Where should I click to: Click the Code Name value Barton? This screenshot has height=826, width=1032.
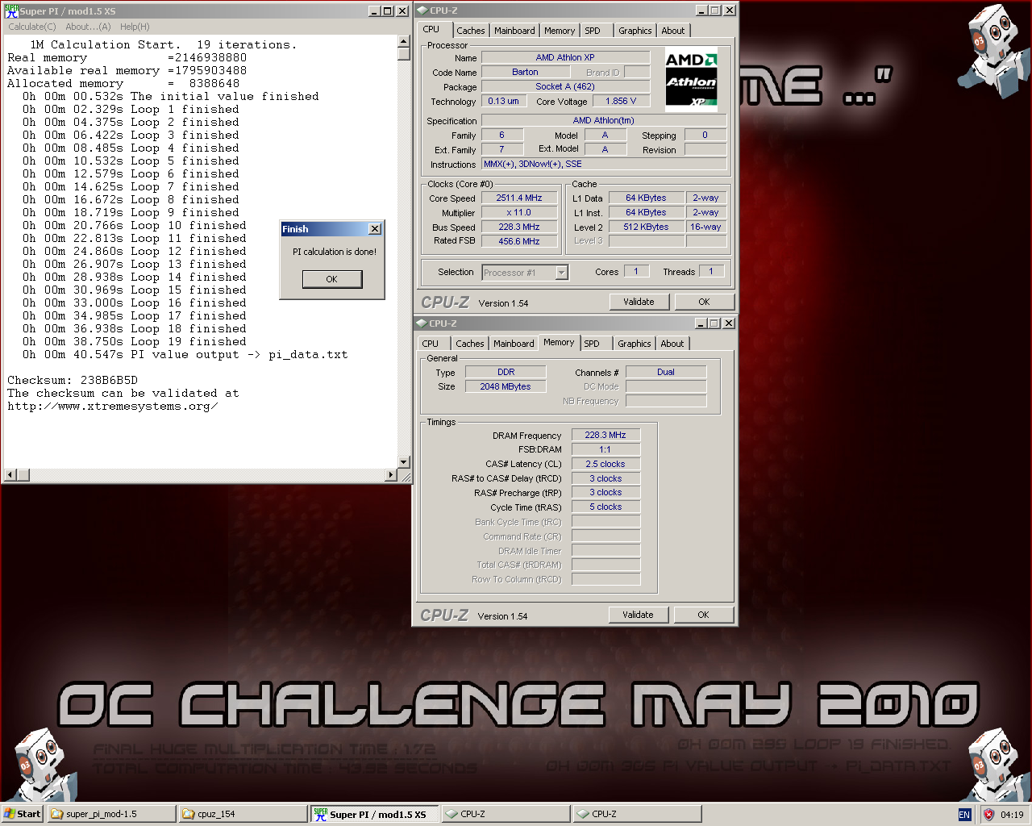coord(525,72)
